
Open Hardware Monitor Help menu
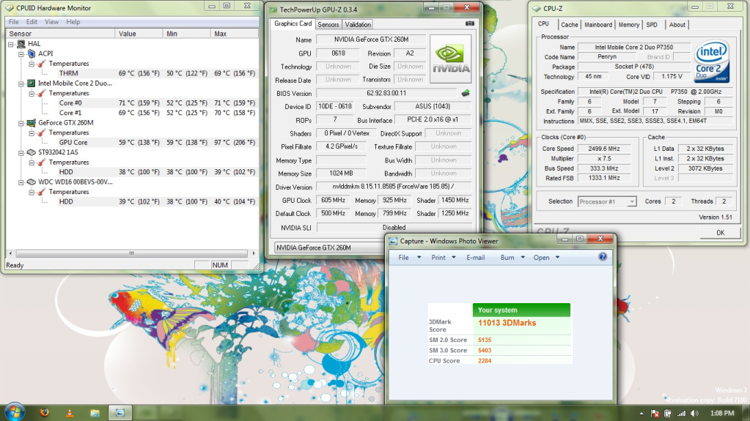click(x=73, y=22)
